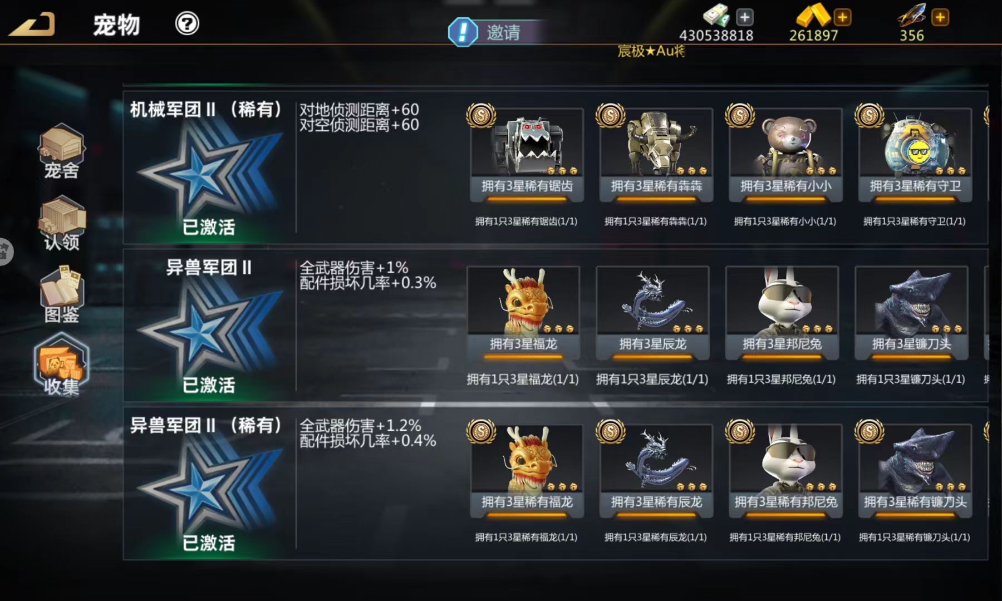
Task: Select the 收集 collection tab
Action: coord(61,365)
